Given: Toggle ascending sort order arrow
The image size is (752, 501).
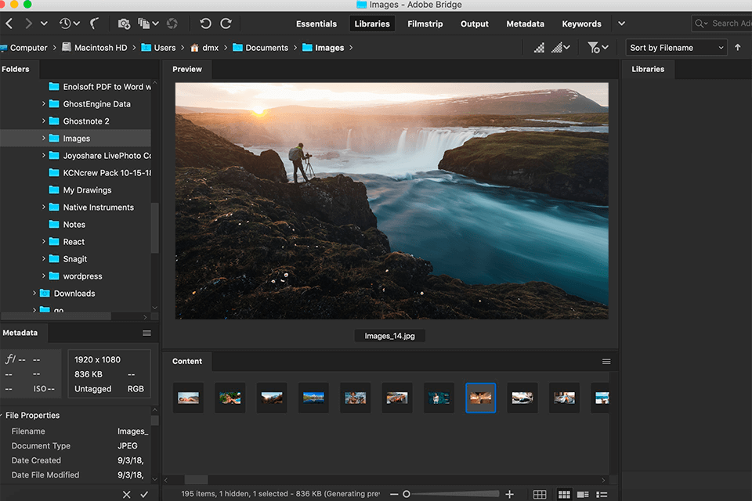Looking at the screenshot, I should (x=739, y=47).
